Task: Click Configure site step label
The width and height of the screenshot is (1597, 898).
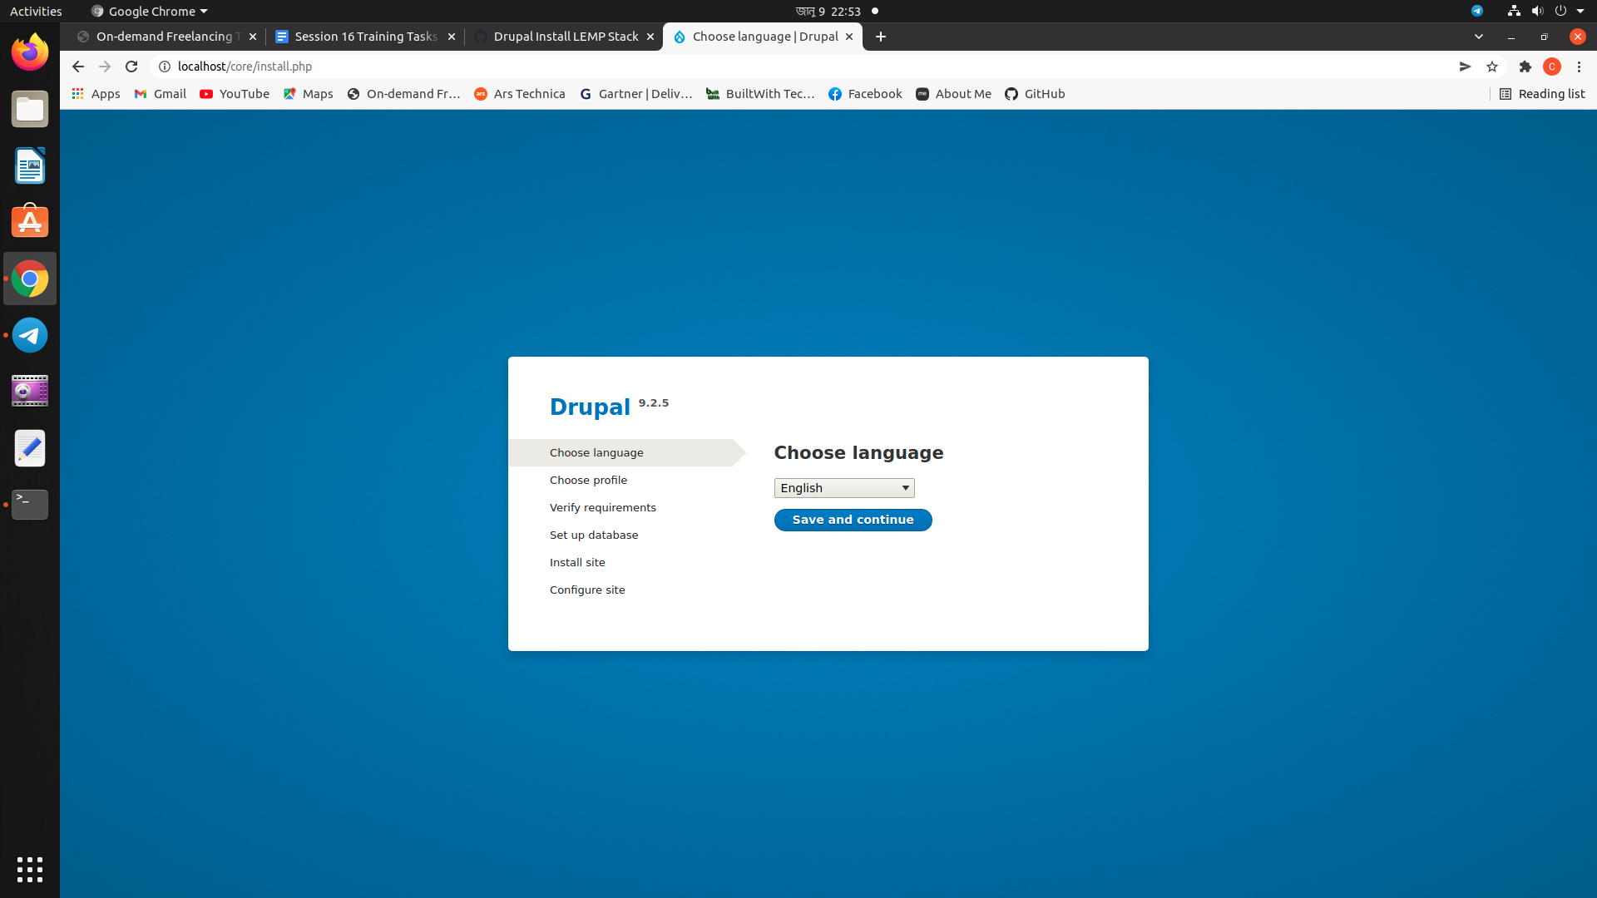Action: 587,590
